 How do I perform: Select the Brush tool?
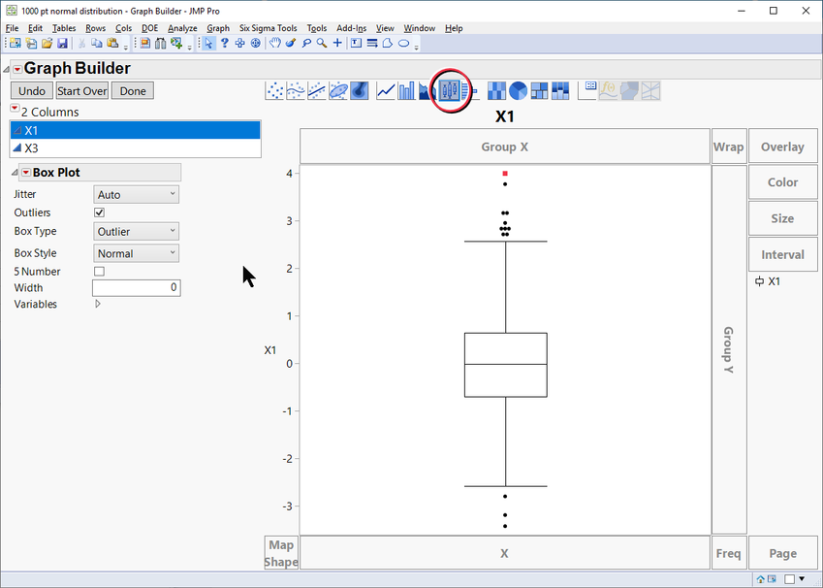(x=291, y=44)
